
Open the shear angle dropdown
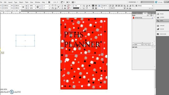[x=49, y=8]
